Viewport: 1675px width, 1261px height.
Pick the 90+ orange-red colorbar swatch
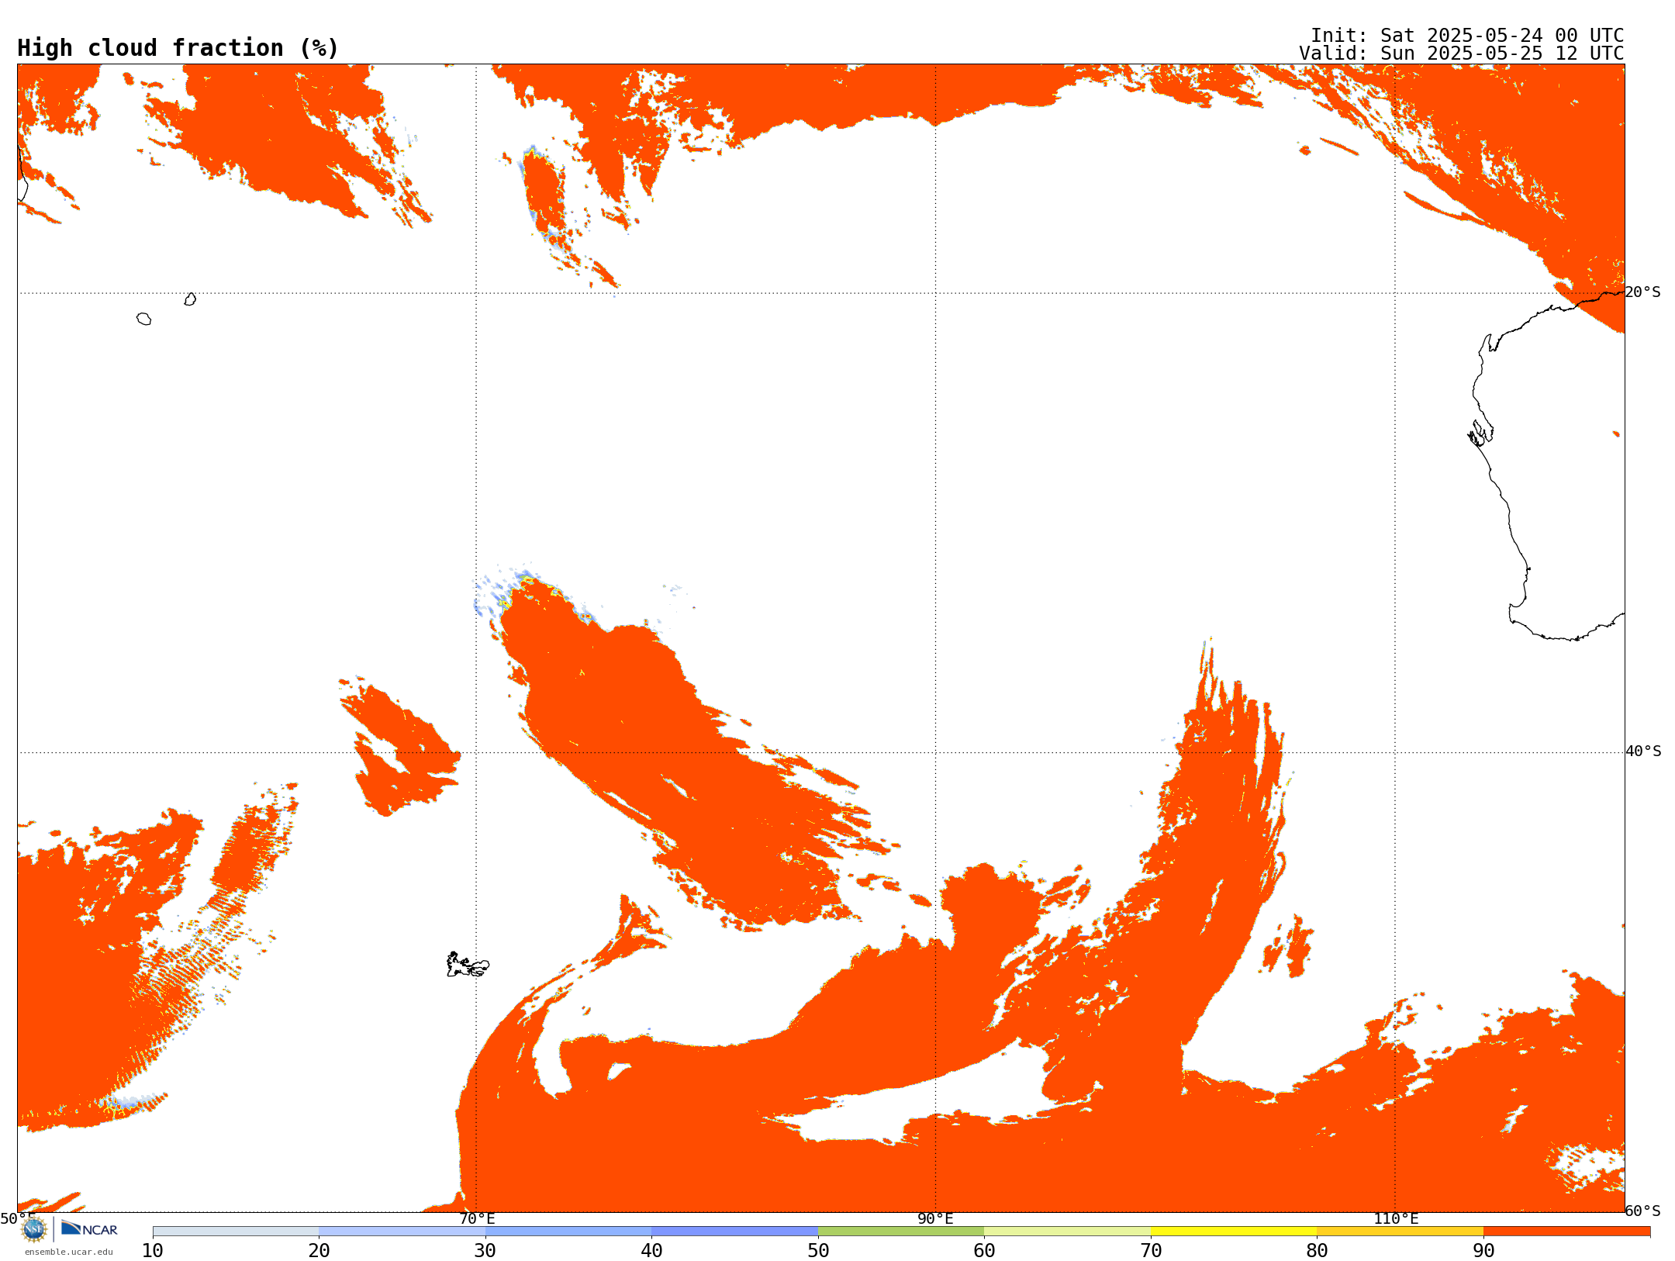[x=1566, y=1232]
